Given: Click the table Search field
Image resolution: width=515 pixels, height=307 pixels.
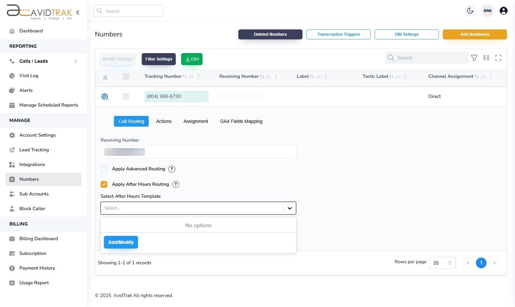Looking at the screenshot, I should (427, 58).
